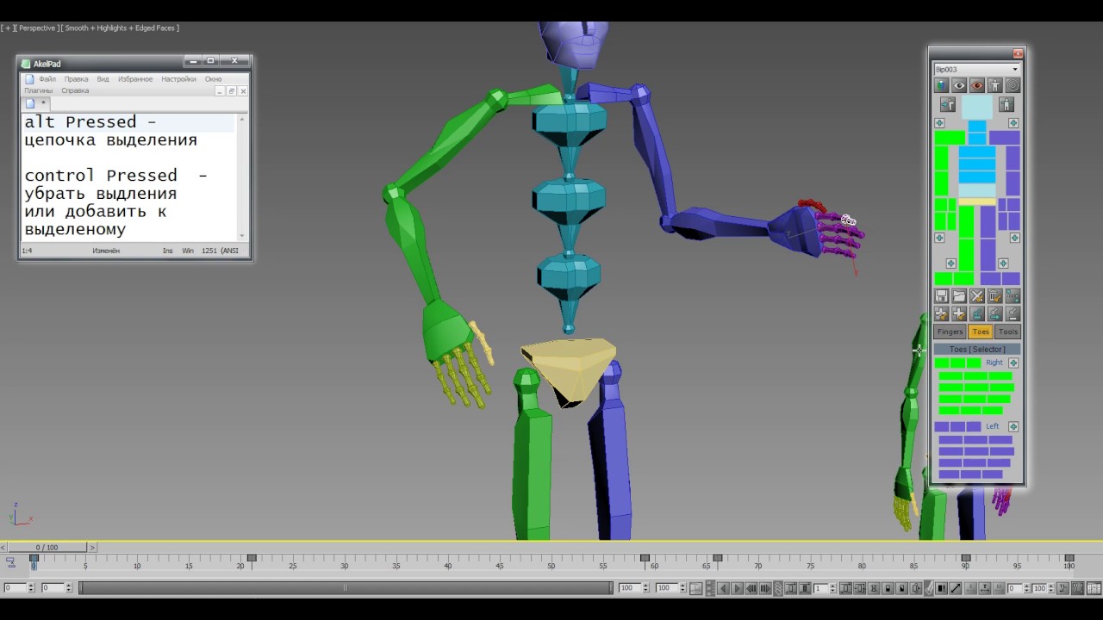Screen dimensions: 1103x620
Task: Open the Вид menu in AkelPad
Action: pyautogui.click(x=103, y=79)
